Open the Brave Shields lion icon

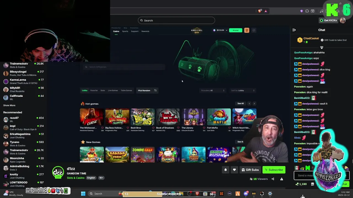[260, 11]
